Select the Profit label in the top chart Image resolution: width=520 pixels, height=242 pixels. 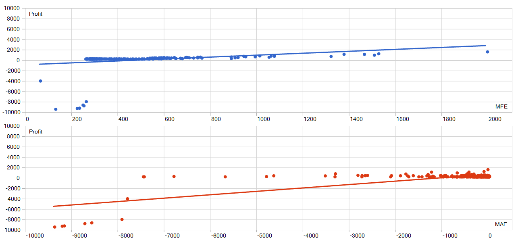click(35, 14)
